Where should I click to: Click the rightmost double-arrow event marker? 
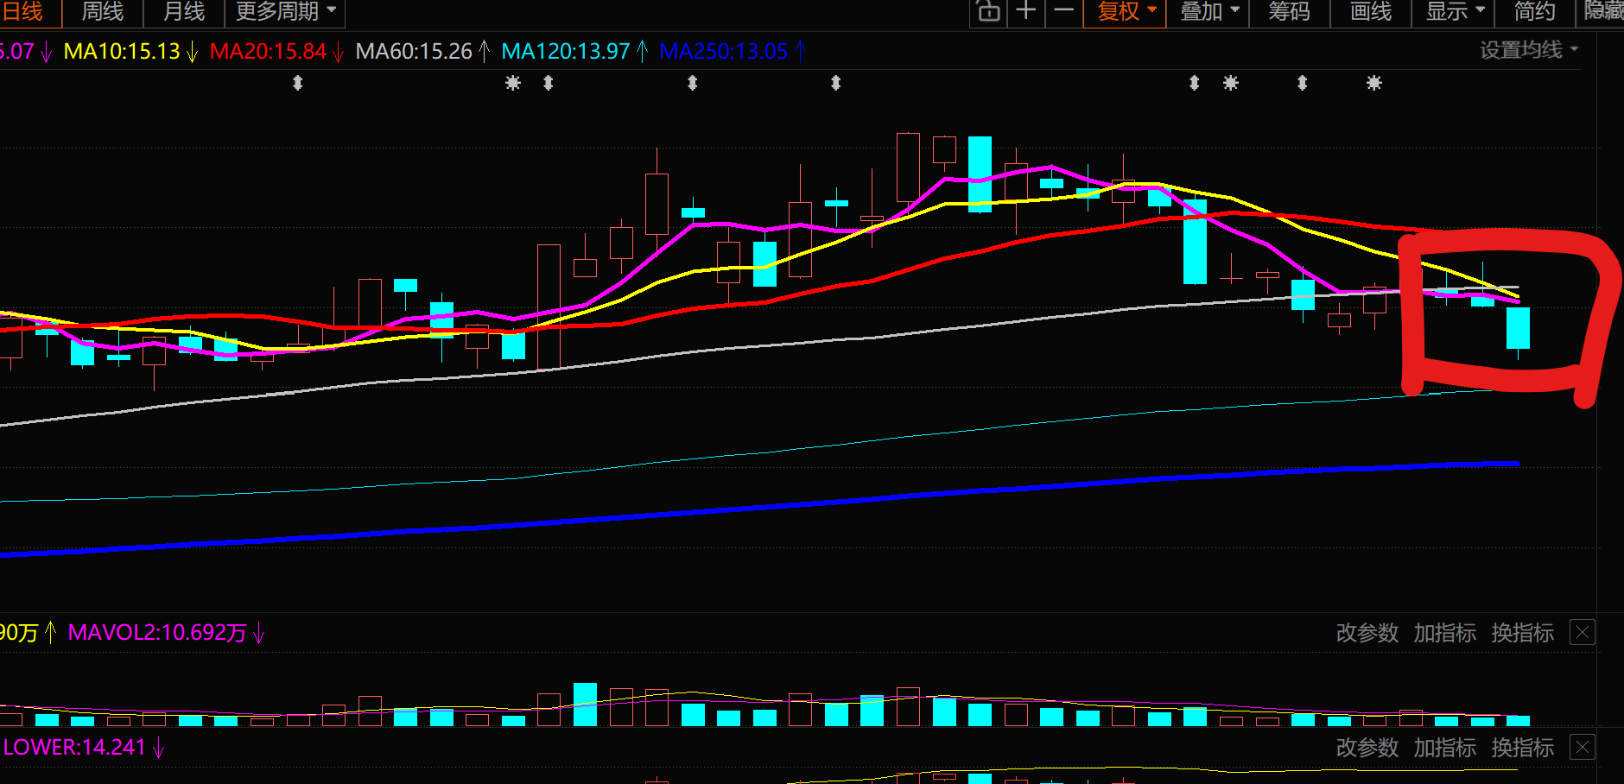click(x=1303, y=83)
